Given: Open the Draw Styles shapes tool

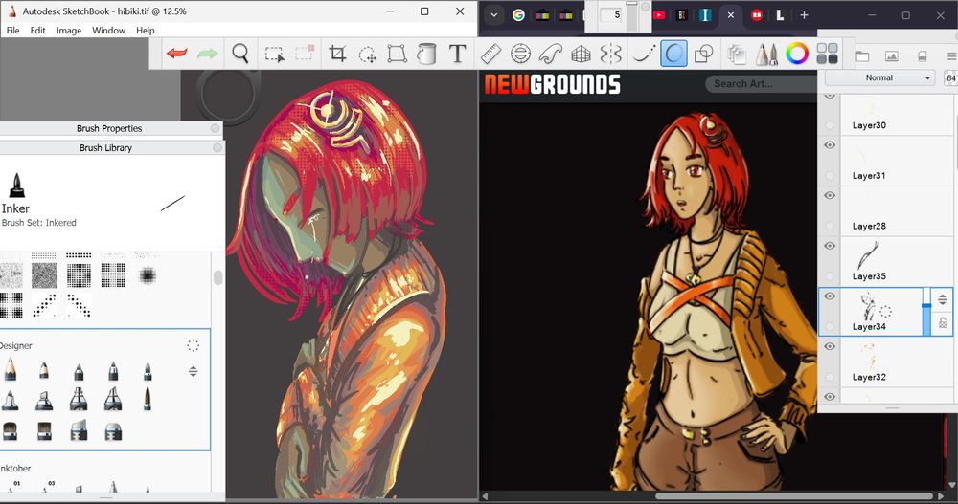Looking at the screenshot, I should click(x=704, y=54).
